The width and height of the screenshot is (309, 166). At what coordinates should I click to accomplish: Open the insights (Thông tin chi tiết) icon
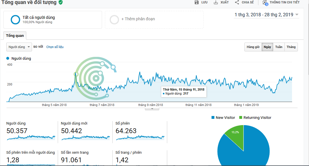(265, 3)
